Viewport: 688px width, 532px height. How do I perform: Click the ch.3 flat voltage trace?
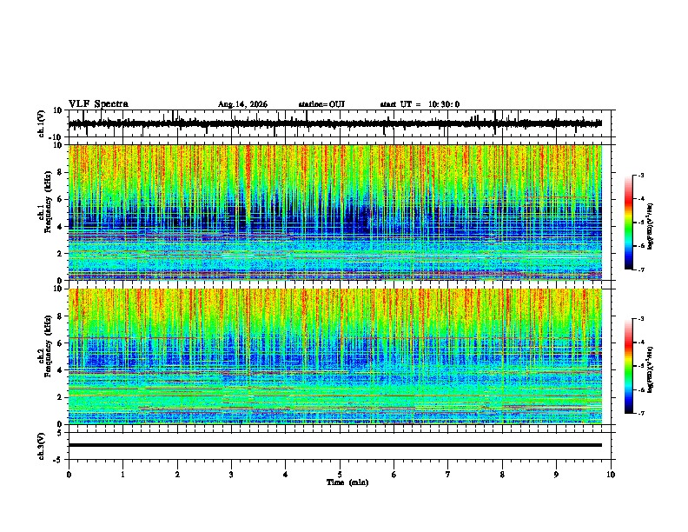click(335, 445)
